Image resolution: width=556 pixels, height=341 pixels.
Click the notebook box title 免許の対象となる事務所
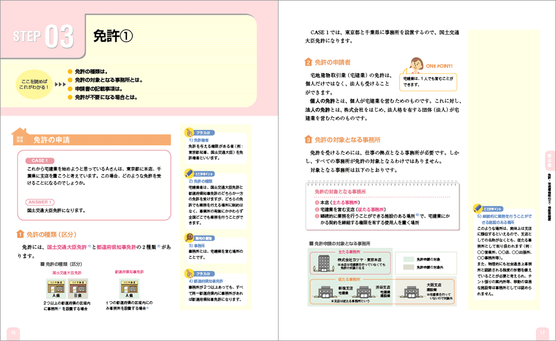340,191
